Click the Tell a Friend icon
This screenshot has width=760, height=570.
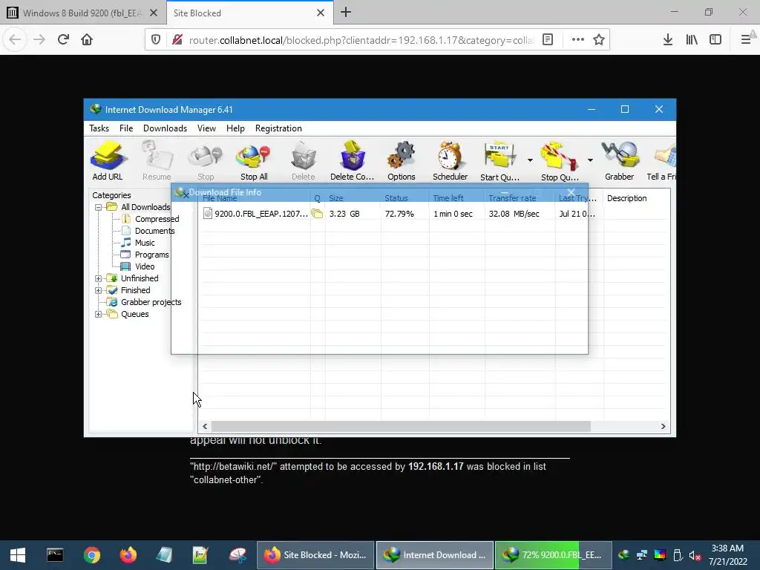[x=662, y=161]
